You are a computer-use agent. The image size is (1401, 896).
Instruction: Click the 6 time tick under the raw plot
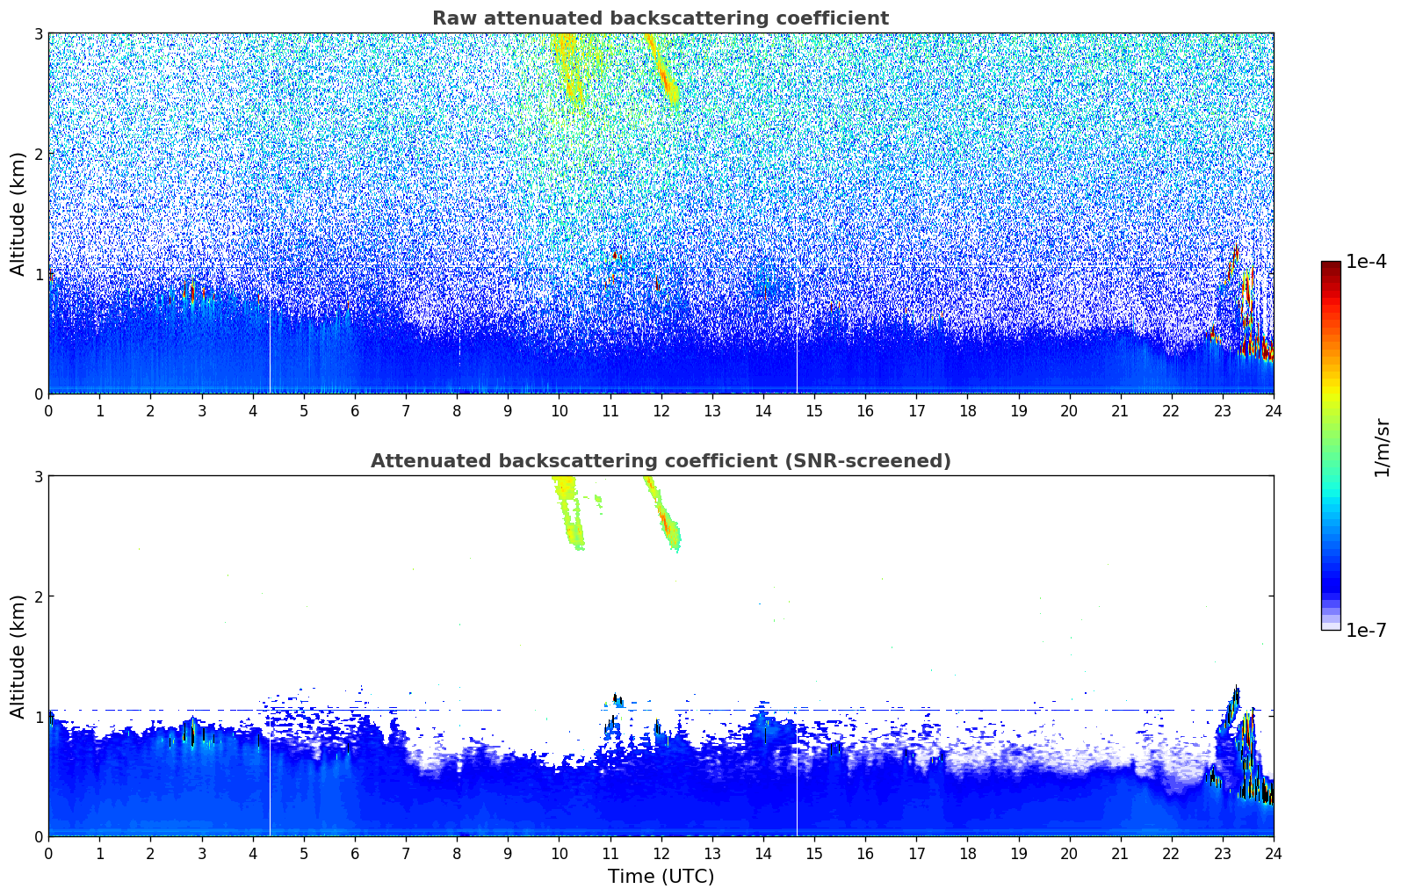click(355, 410)
